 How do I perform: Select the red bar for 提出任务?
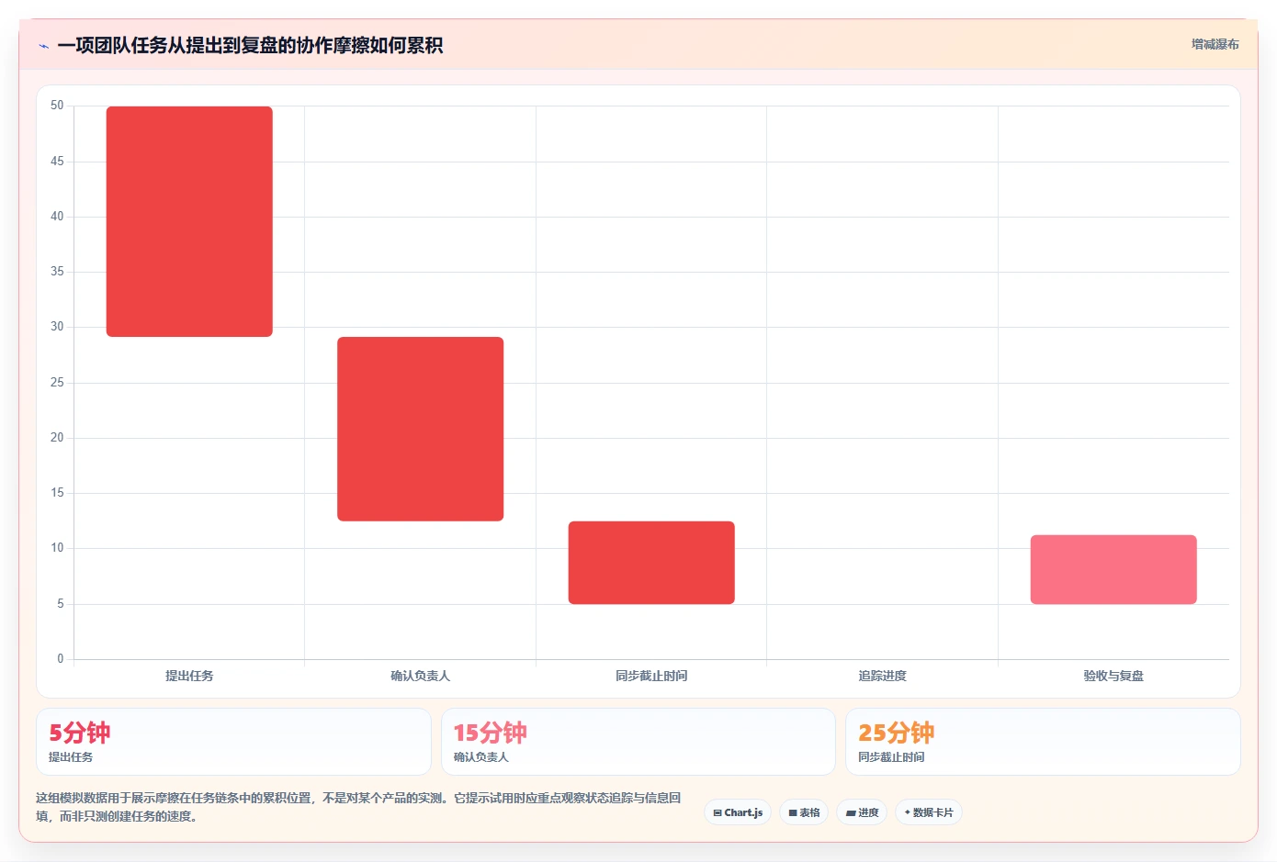(189, 221)
